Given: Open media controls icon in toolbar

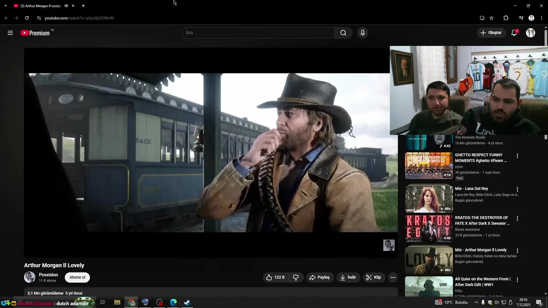Looking at the screenshot, I should (521, 18).
